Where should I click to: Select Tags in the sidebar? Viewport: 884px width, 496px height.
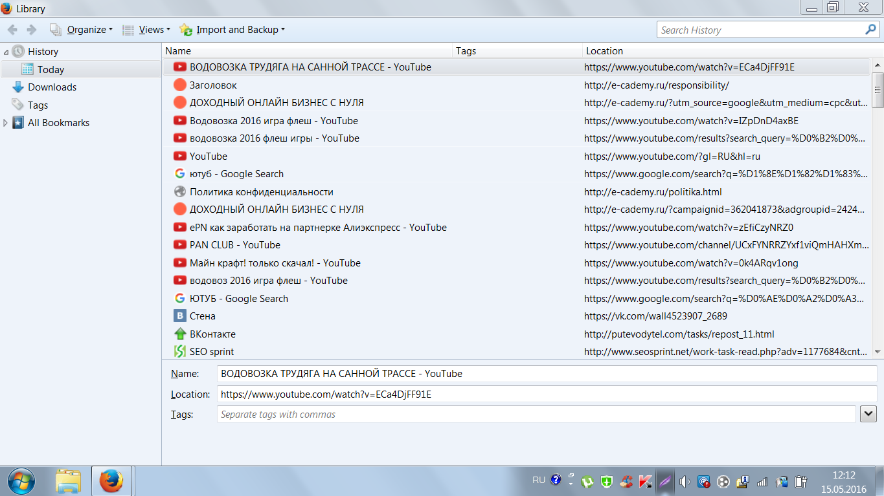(x=38, y=105)
